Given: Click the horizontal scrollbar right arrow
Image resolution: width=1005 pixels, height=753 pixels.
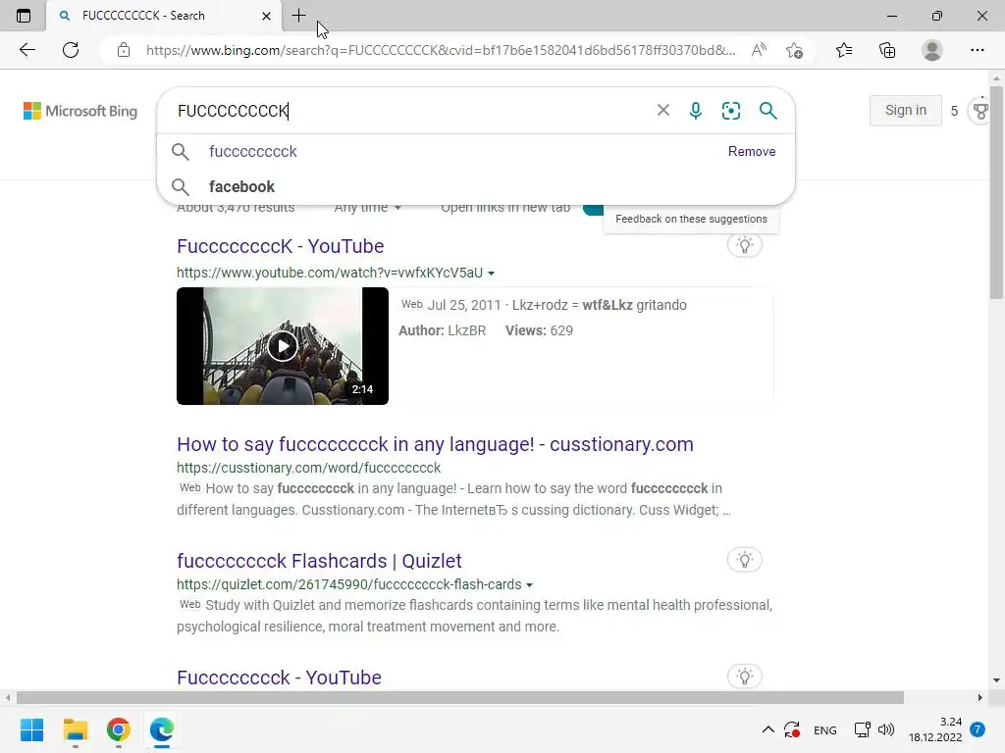Looking at the screenshot, I should [980, 697].
